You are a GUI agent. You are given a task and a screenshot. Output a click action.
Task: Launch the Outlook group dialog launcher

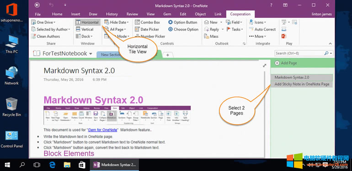tap(244, 44)
